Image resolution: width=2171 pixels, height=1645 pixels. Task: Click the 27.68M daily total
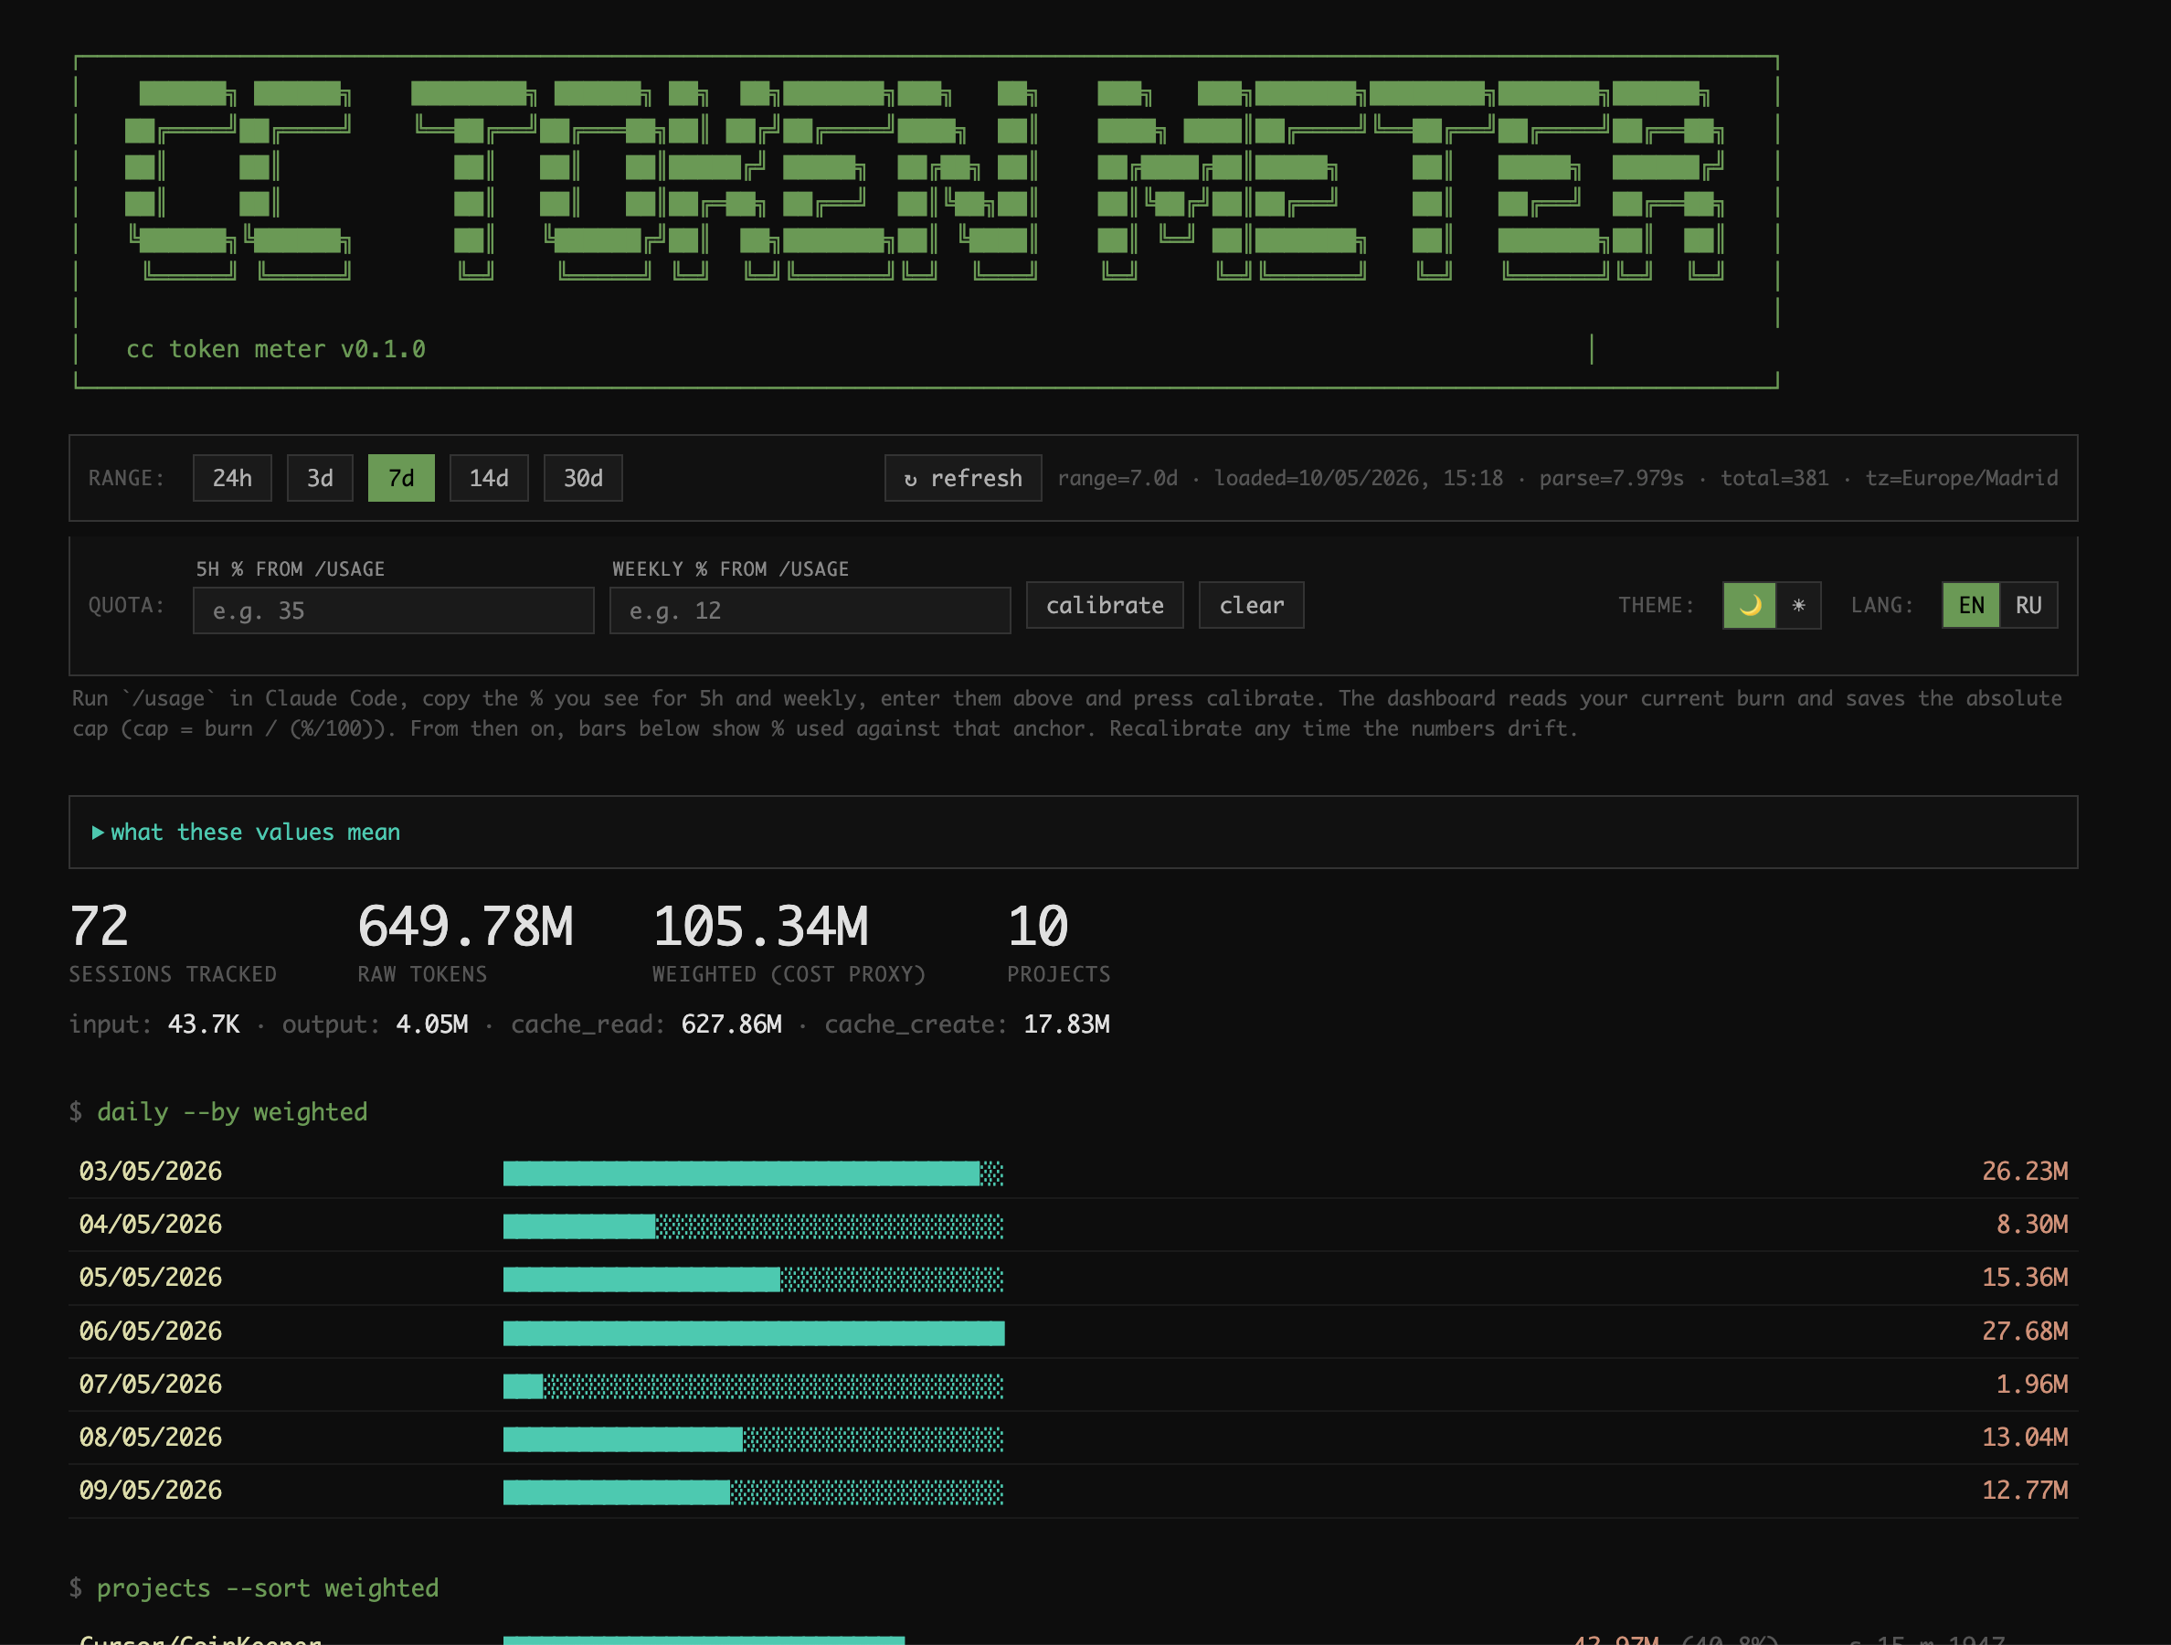[2024, 1331]
